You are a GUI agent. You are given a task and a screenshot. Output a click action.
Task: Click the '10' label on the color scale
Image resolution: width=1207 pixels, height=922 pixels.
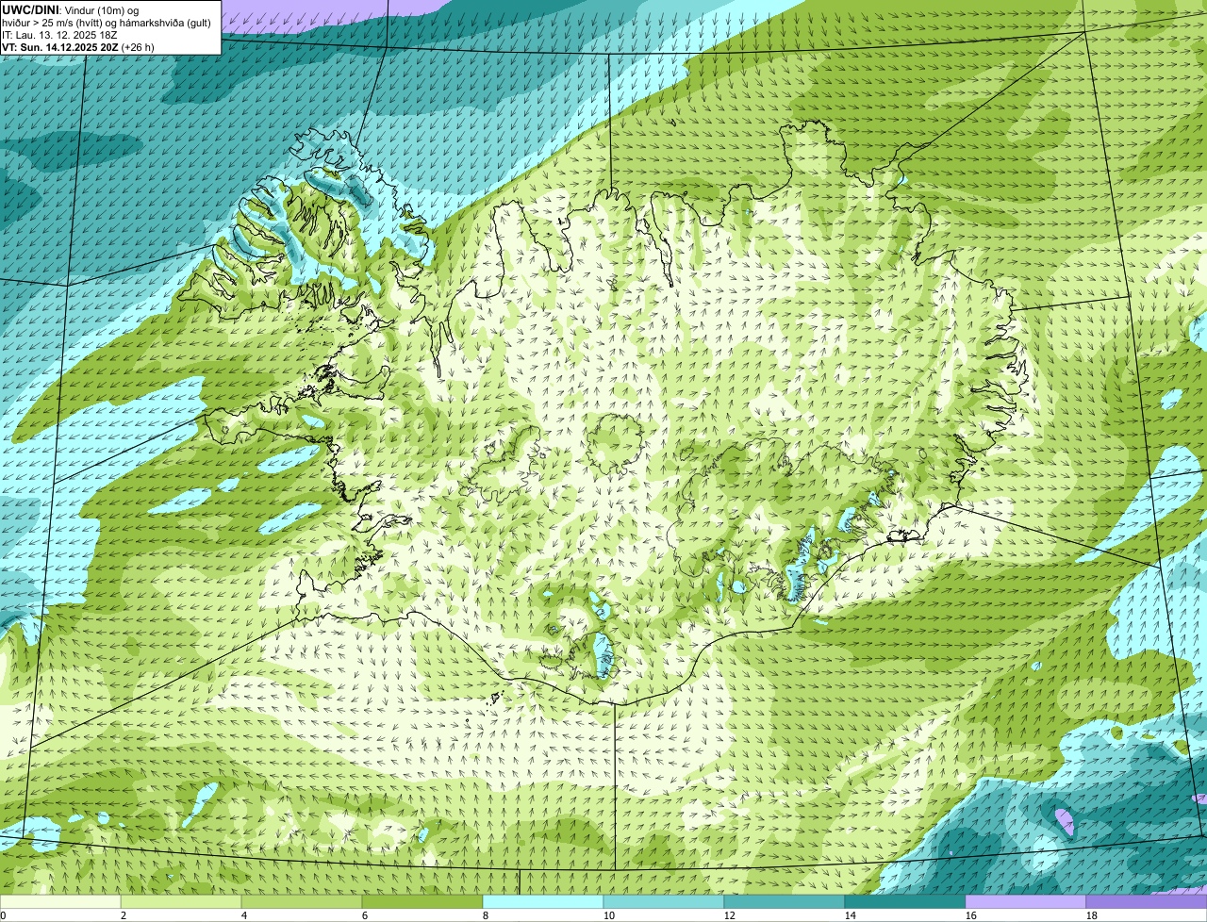(x=609, y=915)
